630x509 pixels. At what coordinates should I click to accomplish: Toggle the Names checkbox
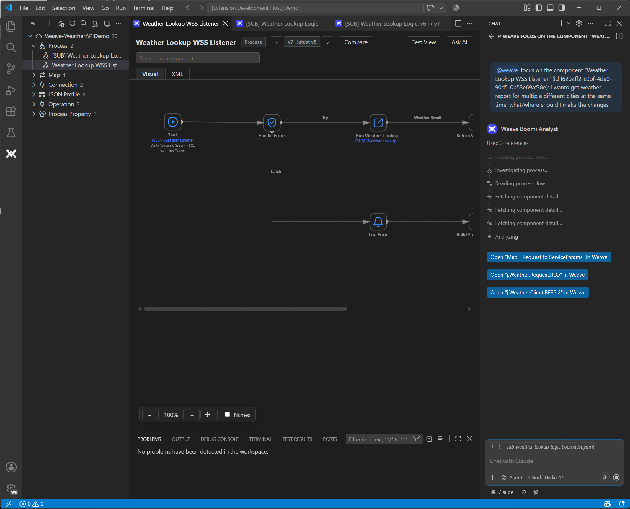coord(227,414)
